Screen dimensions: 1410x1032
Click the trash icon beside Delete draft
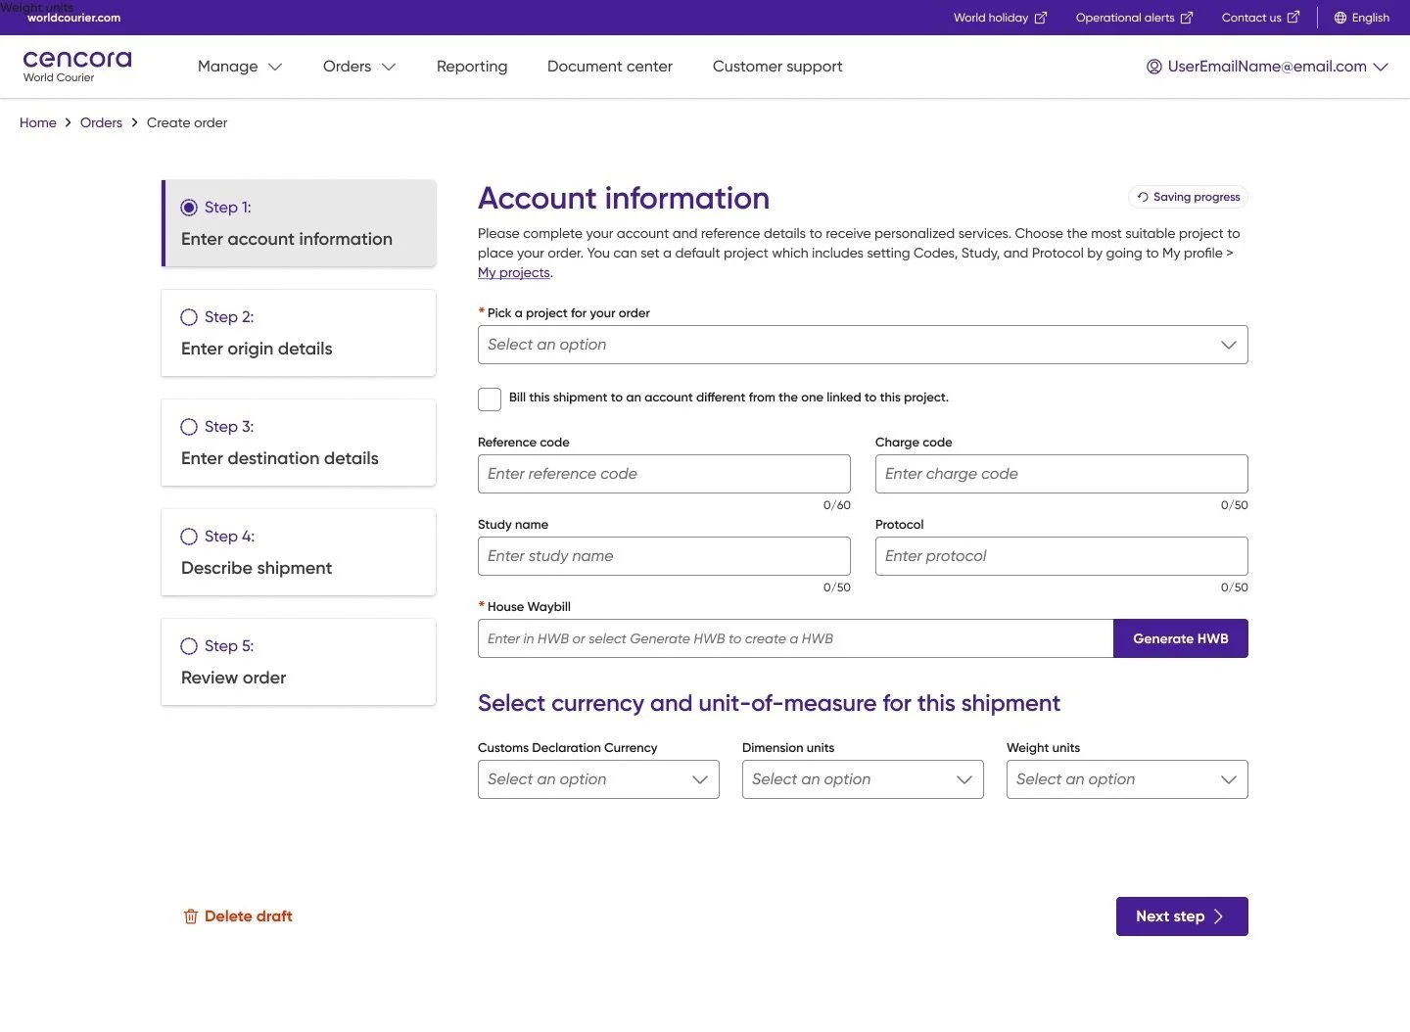(x=191, y=916)
